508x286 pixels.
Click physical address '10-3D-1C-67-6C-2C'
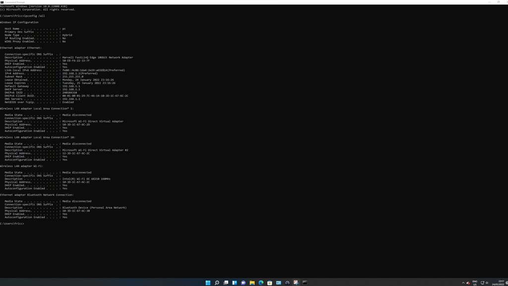(x=76, y=182)
